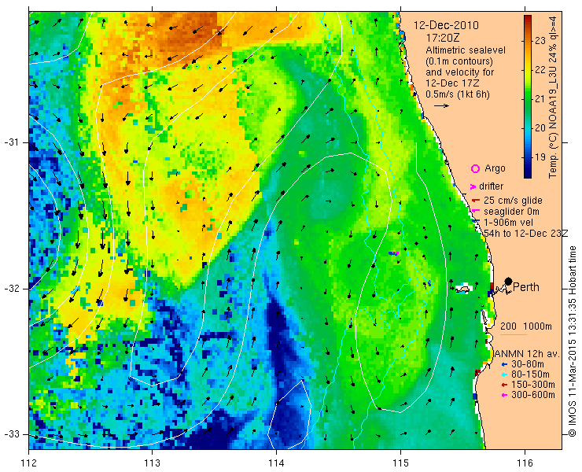This screenshot has height=472, width=582.
Task: Click the blue 30-80m ANMN legend arrow
Action: [x=503, y=365]
